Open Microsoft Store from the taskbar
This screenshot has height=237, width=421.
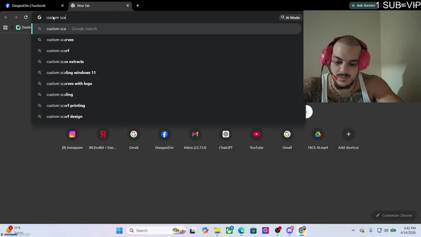(x=253, y=230)
